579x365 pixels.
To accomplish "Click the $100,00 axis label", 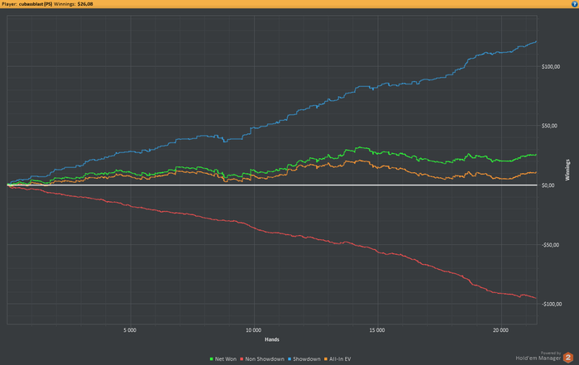I will 551,67.
